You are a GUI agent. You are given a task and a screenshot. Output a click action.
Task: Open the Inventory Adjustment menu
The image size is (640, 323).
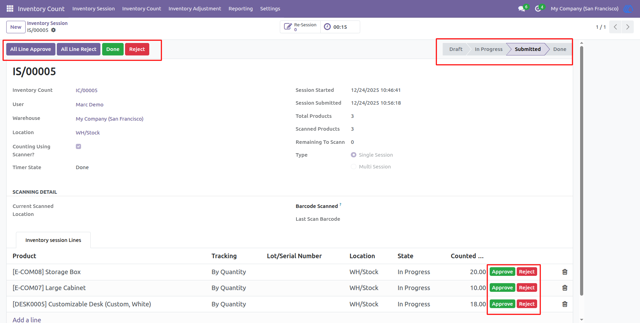point(195,9)
